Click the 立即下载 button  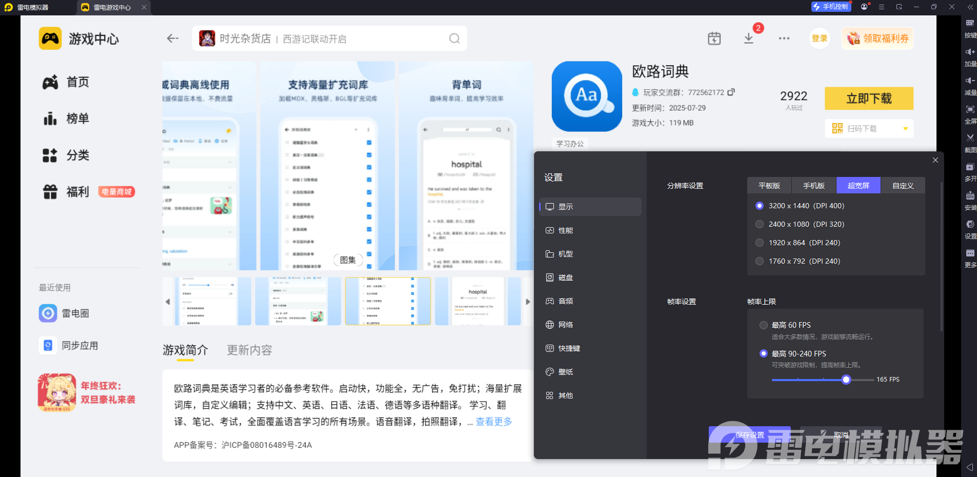point(869,98)
